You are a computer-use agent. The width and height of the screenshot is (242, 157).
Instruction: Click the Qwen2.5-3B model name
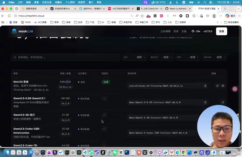pos(24,115)
